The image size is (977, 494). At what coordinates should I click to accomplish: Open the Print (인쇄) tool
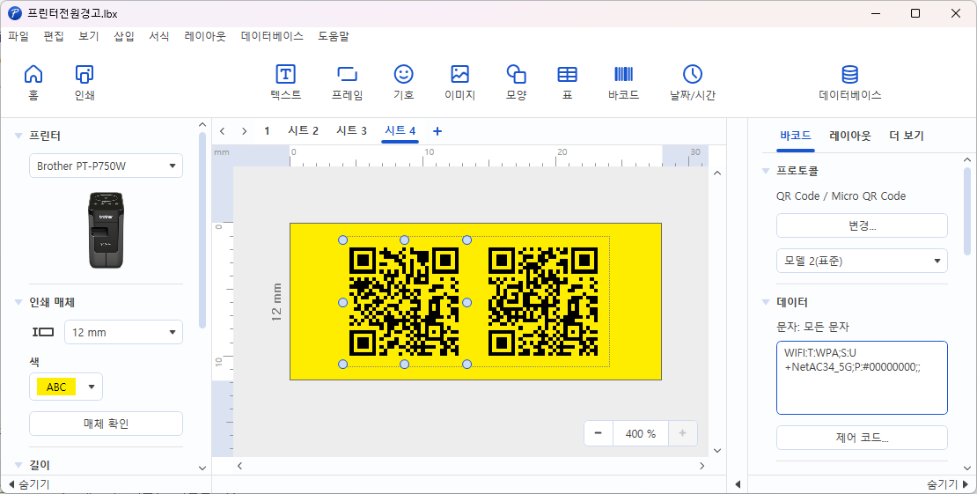(x=84, y=83)
